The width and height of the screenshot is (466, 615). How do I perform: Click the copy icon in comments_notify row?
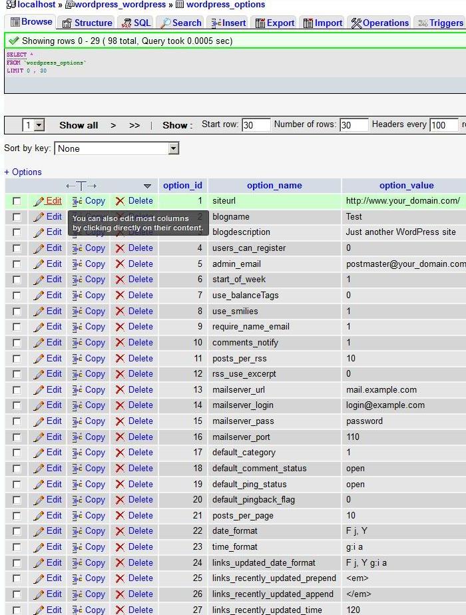click(x=77, y=343)
